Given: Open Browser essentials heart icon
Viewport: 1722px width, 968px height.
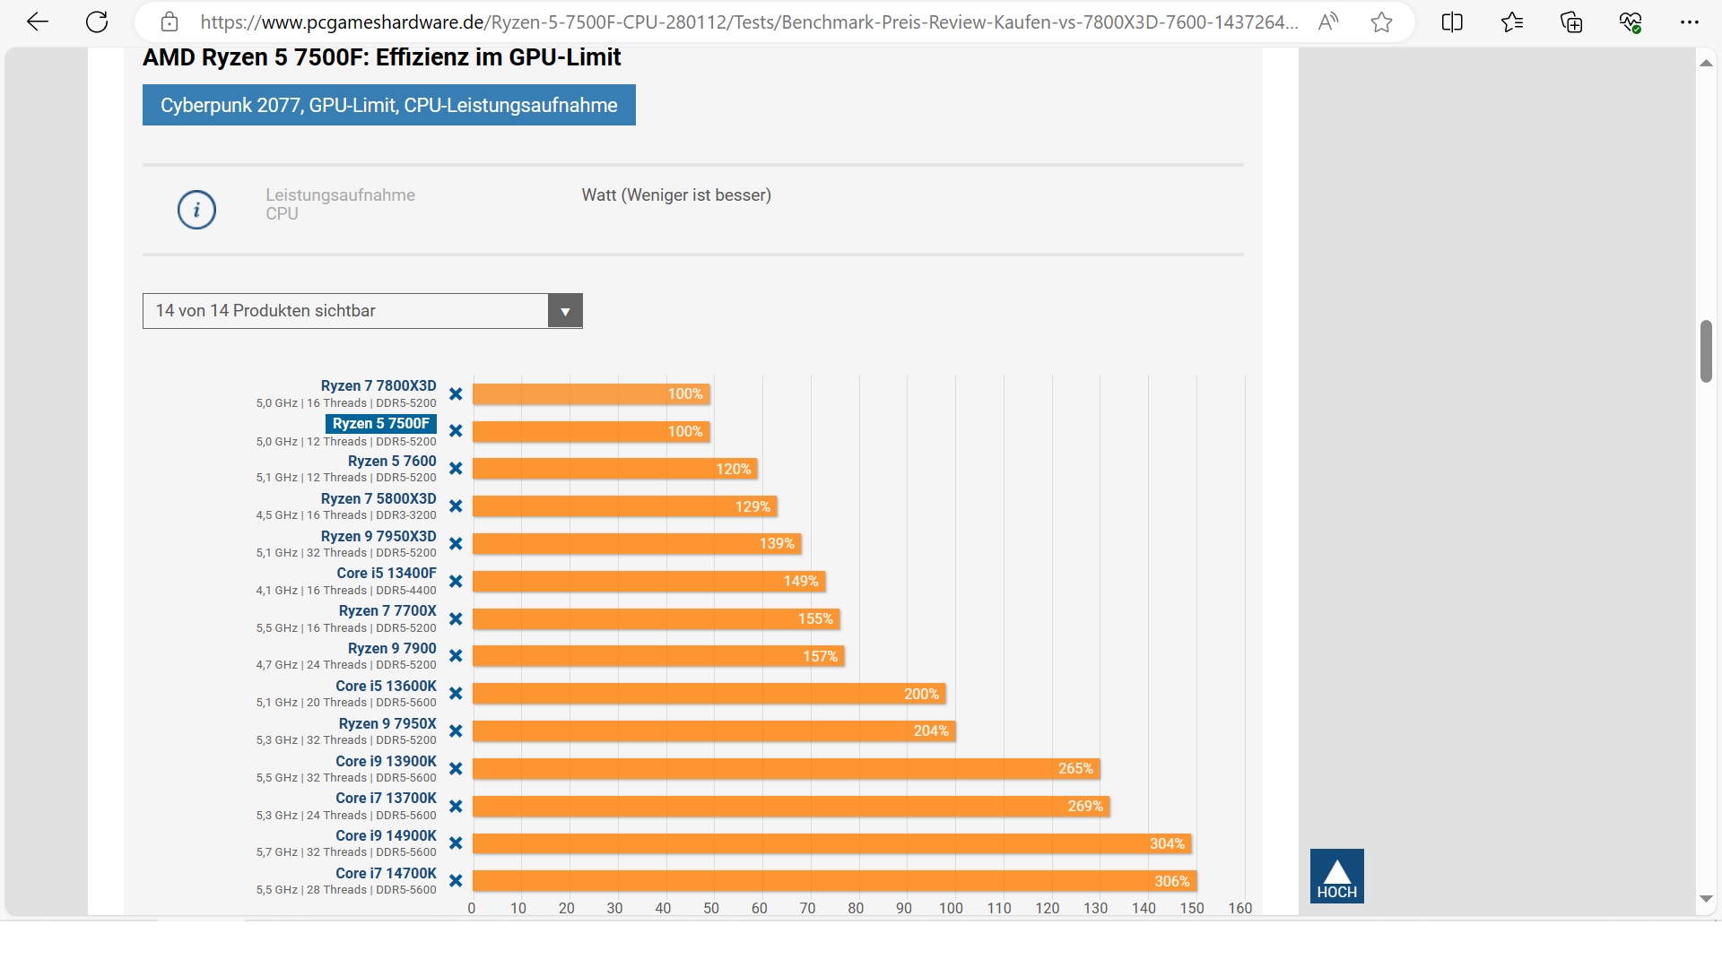Looking at the screenshot, I should coord(1631,22).
